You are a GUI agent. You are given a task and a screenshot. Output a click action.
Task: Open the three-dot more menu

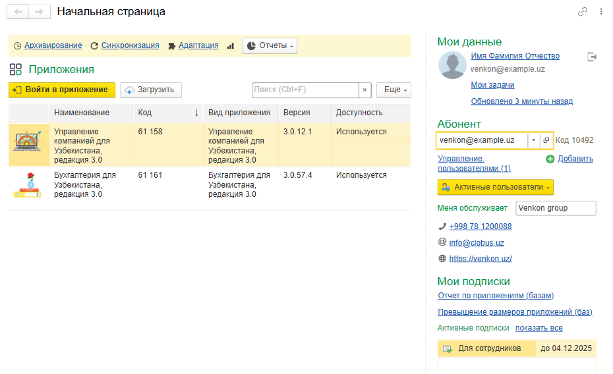pyautogui.click(x=600, y=12)
